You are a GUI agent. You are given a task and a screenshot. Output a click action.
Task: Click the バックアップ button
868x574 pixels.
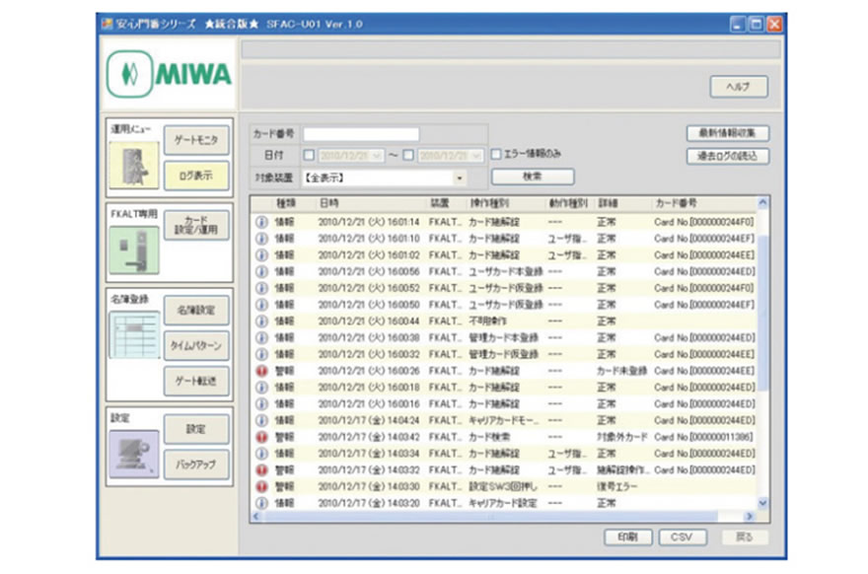tap(196, 465)
